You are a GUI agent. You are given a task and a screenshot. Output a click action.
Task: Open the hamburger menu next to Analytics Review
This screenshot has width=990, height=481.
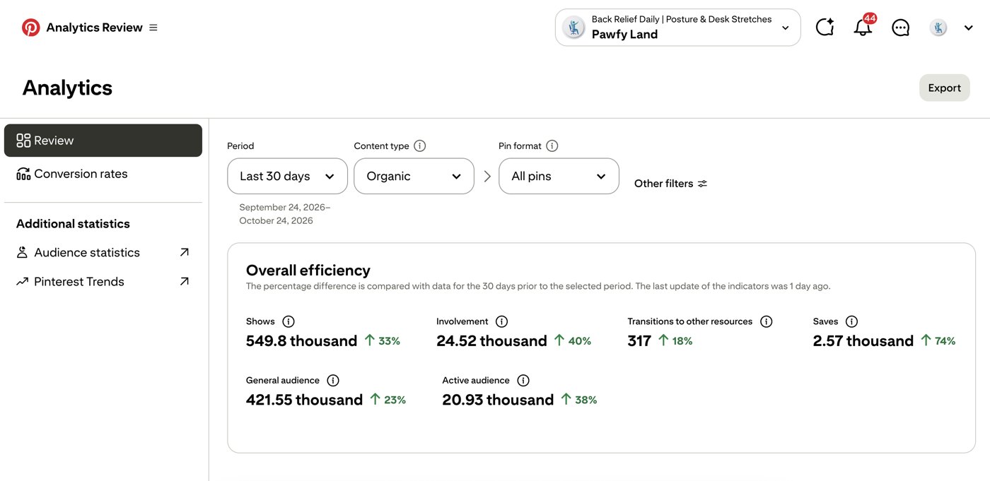(x=153, y=28)
